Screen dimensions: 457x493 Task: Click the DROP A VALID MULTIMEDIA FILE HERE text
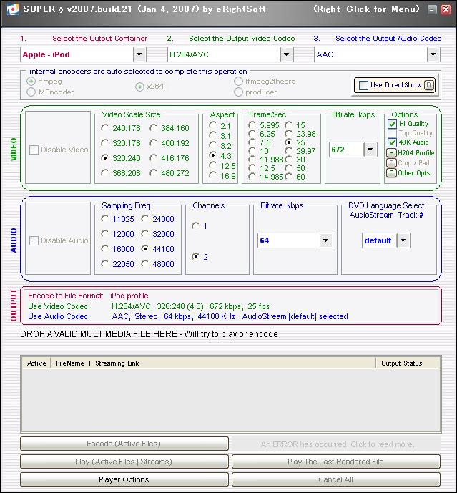(x=149, y=334)
